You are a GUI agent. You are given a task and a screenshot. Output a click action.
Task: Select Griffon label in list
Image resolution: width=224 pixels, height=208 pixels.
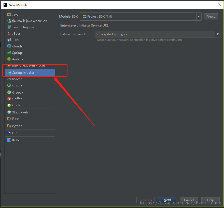(x=17, y=99)
